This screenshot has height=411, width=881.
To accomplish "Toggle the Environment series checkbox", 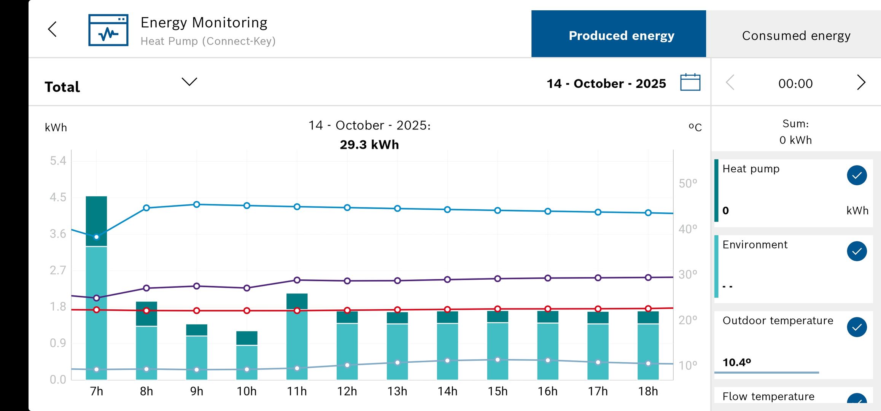I will (x=857, y=251).
